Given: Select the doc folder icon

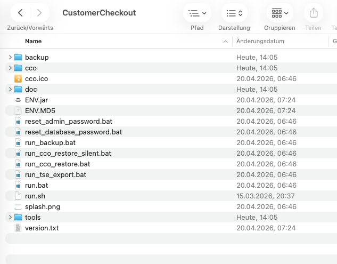Looking at the screenshot, I should tap(18, 90).
